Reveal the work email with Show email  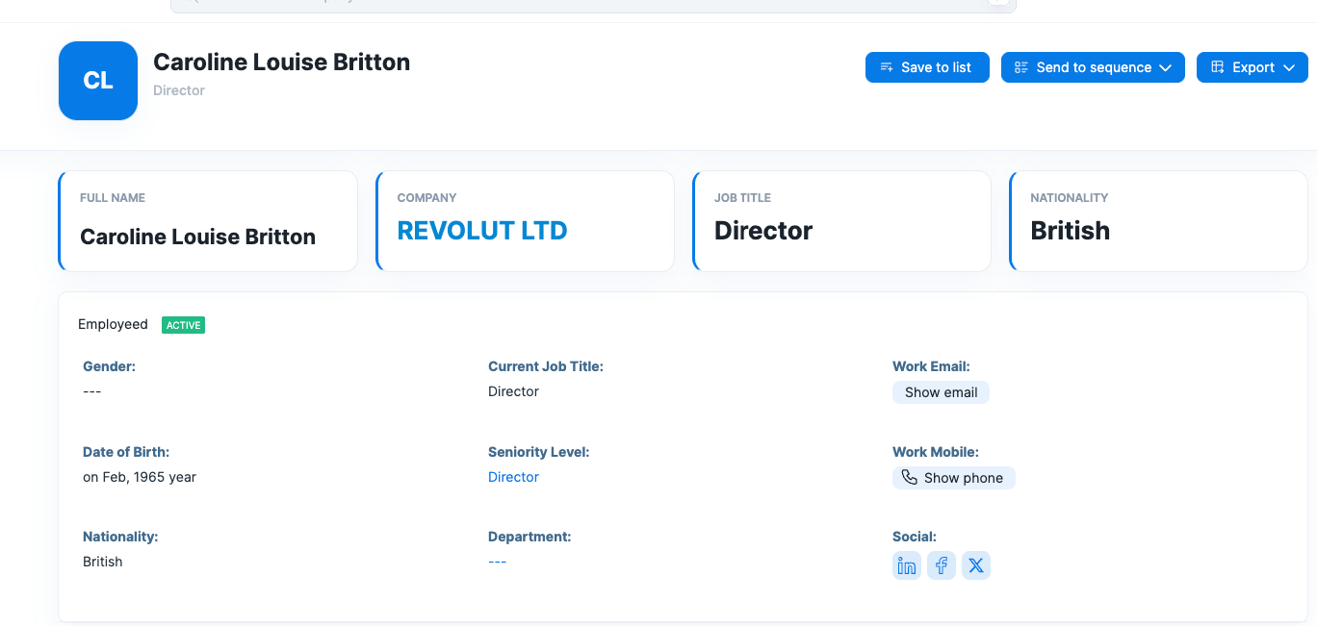[x=941, y=392]
